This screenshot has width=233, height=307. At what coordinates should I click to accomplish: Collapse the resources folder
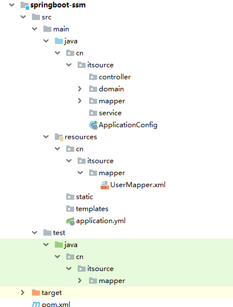point(46,136)
